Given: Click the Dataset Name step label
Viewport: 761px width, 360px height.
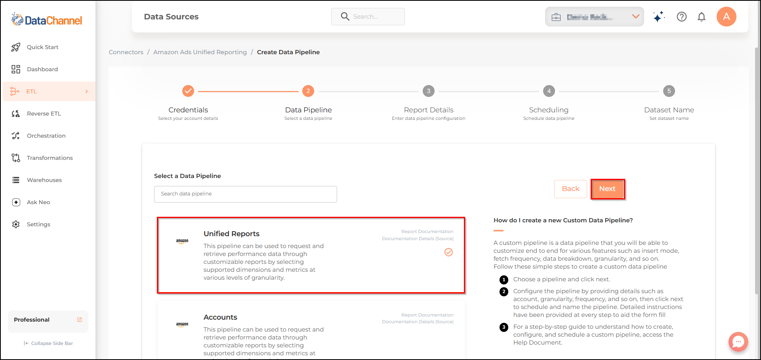Looking at the screenshot, I should pyautogui.click(x=669, y=110).
